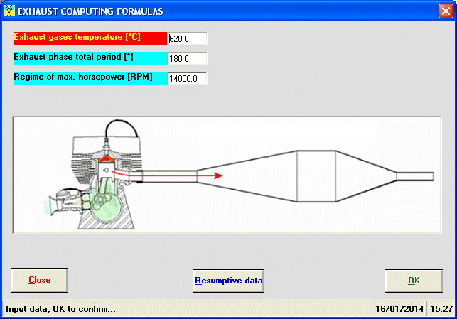Click the date 16/01/2014 in the status bar
The height and width of the screenshot is (319, 457).
(399, 309)
